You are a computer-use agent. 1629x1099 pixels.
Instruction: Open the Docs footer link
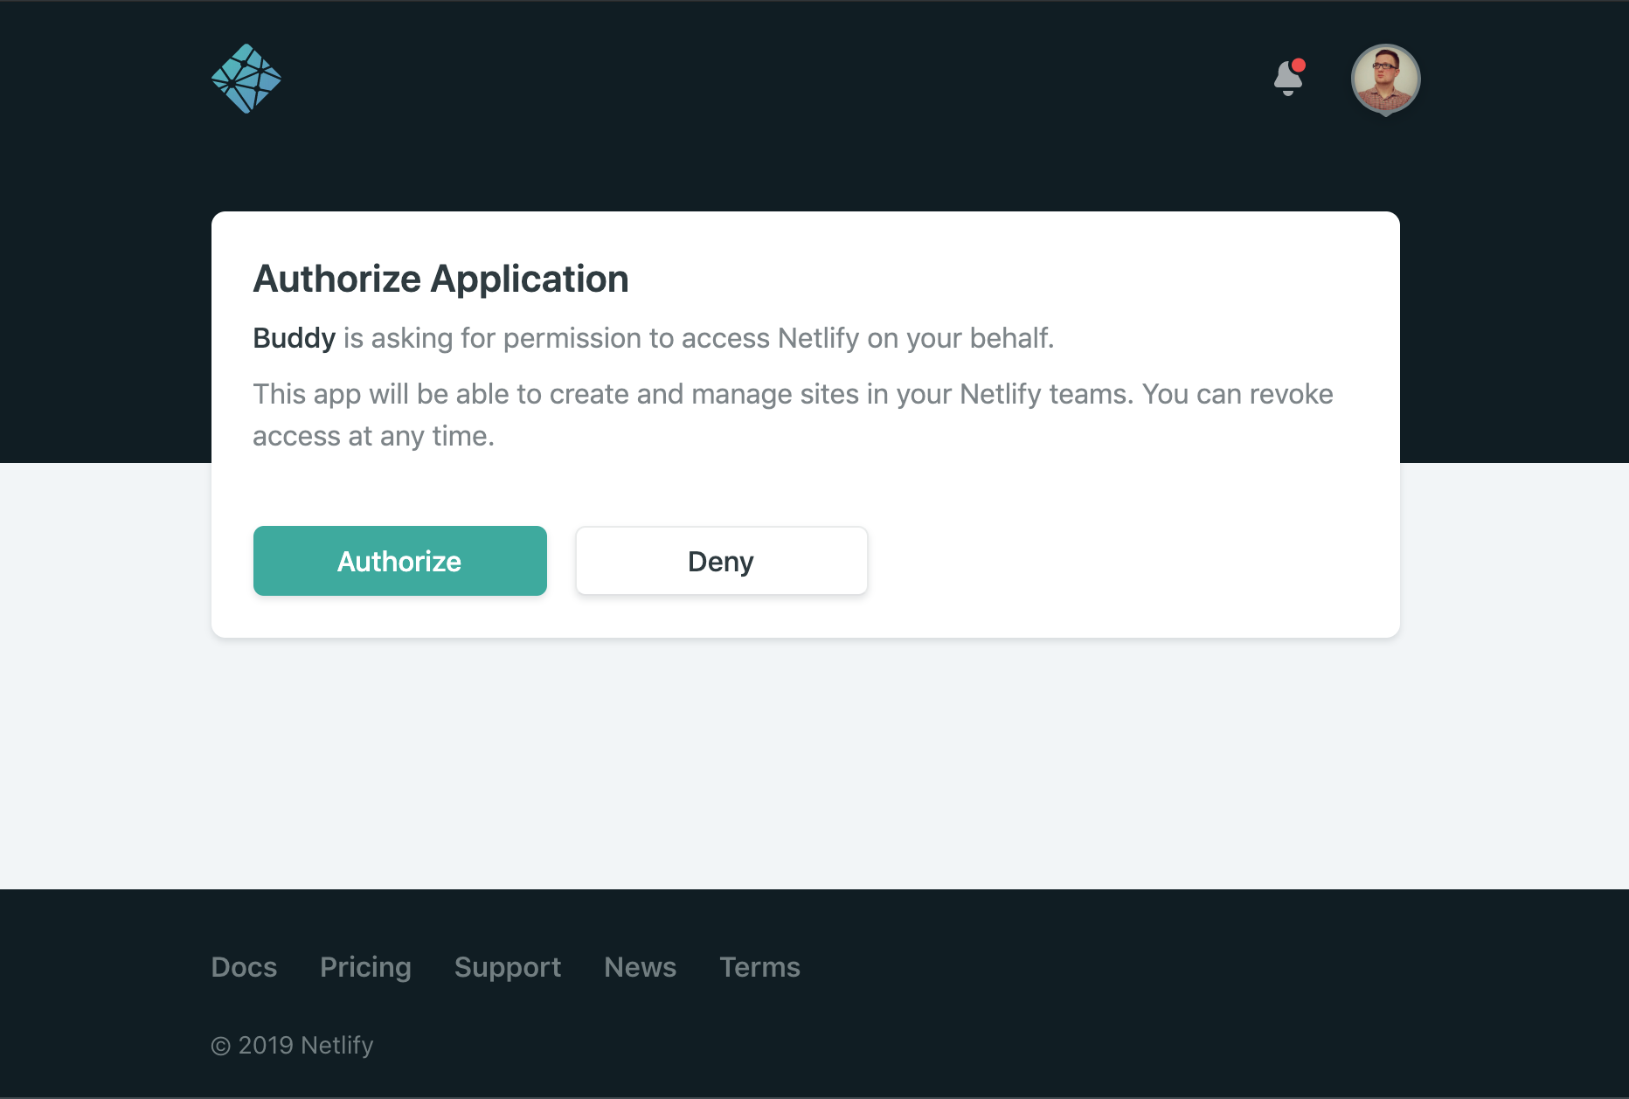[244, 967]
